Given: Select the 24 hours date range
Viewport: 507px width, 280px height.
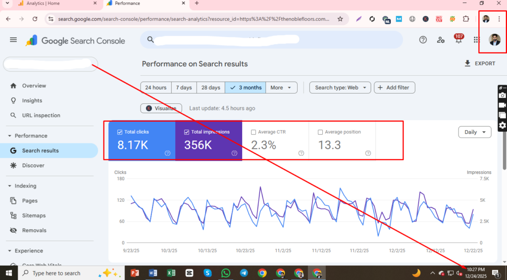Looking at the screenshot, I should click(x=156, y=88).
